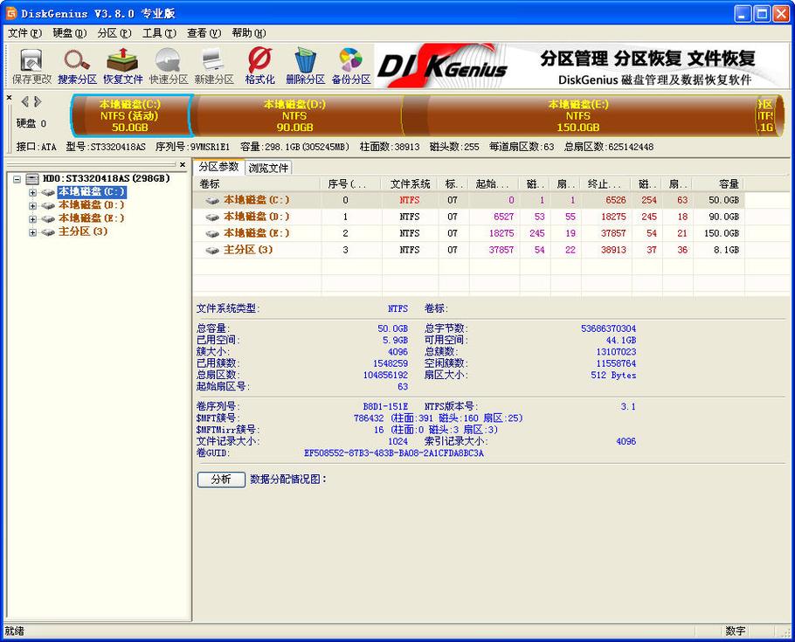
Task: Click the 数字 status bar indicator
Action: 736,632
